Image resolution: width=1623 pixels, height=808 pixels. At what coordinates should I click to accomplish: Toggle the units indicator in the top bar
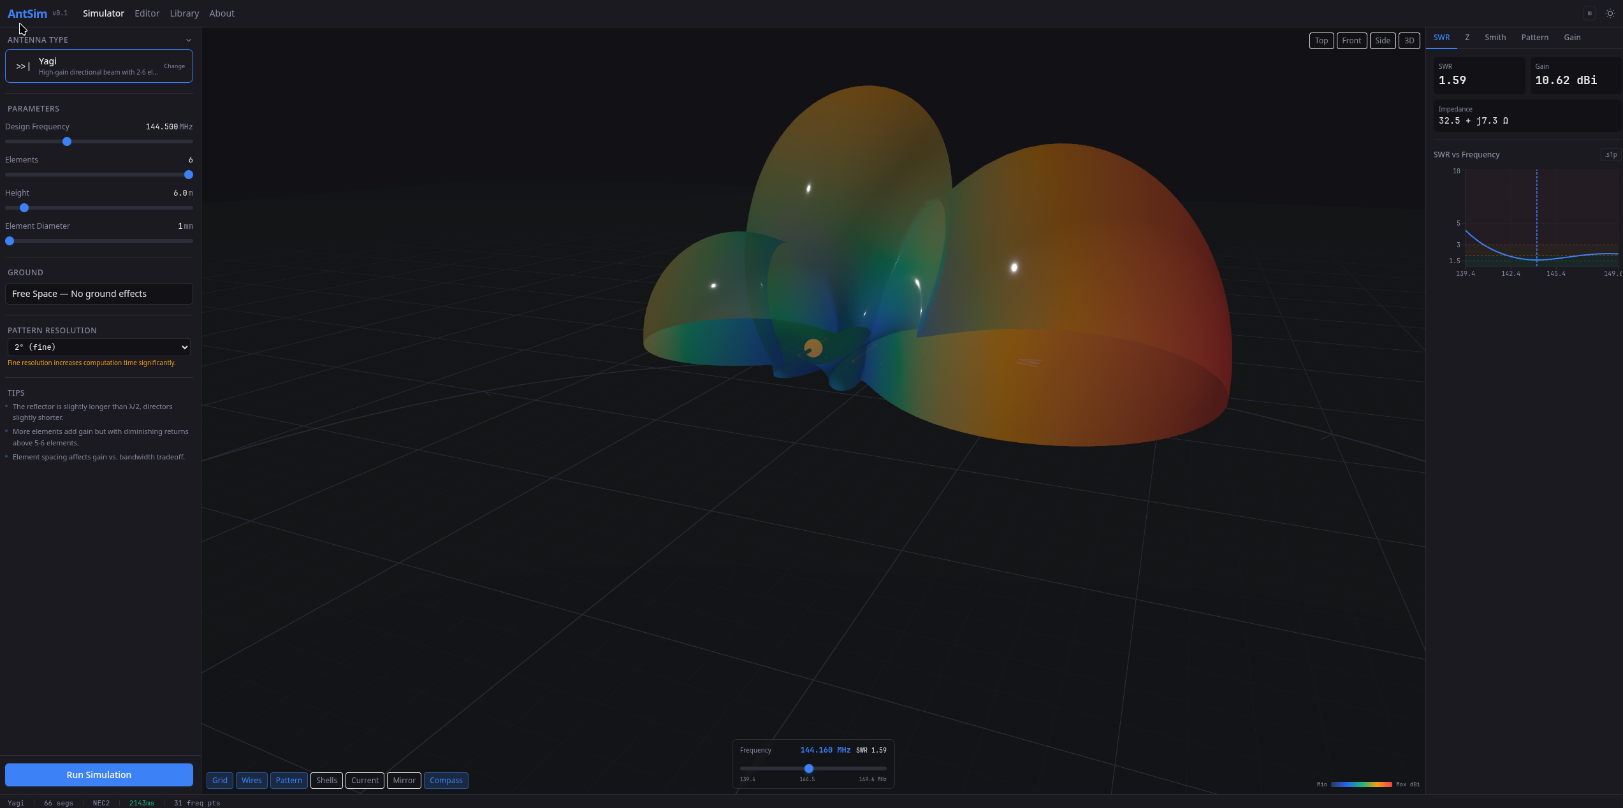(1589, 13)
